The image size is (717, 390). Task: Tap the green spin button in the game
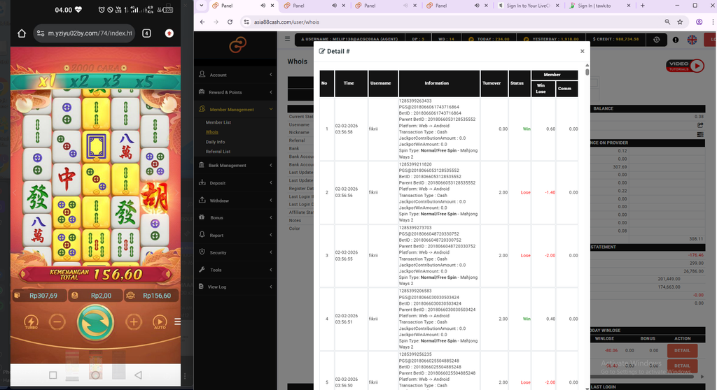click(x=95, y=322)
